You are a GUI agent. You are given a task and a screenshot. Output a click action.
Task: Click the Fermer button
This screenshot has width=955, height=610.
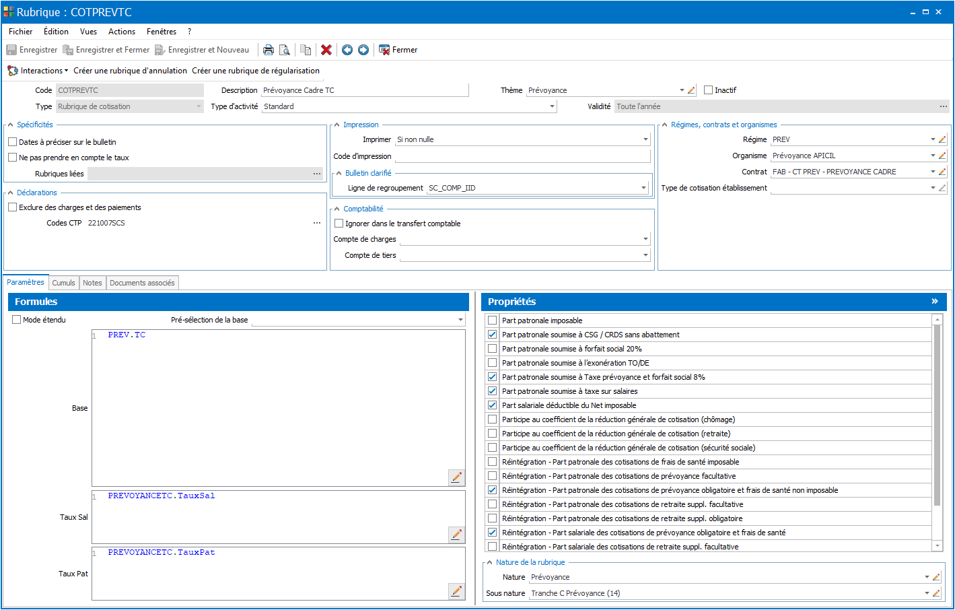(398, 50)
